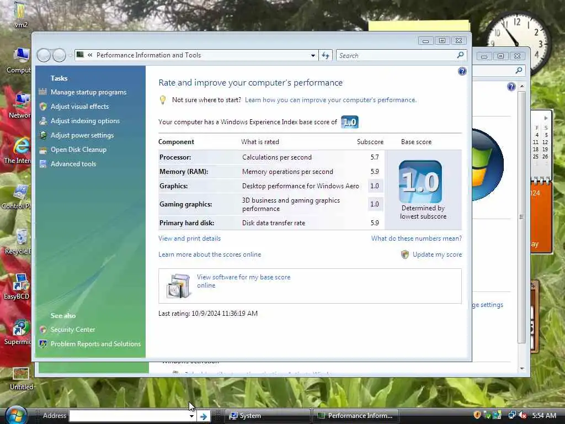Open Security Center link

tap(73, 330)
